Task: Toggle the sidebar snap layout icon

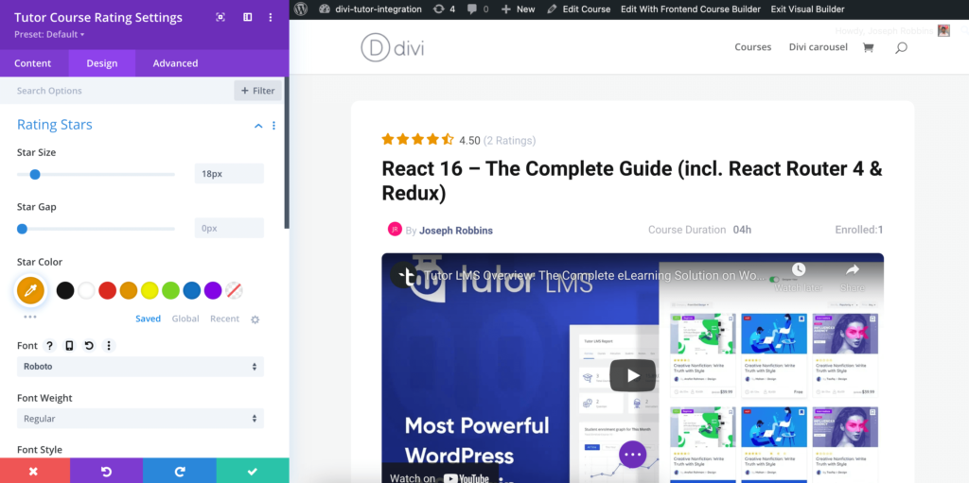Action: tap(247, 17)
